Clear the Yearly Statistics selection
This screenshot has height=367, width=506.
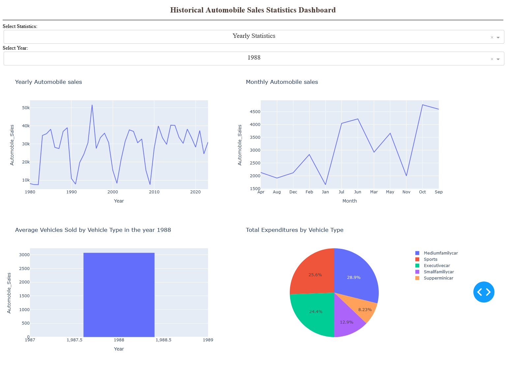click(492, 37)
